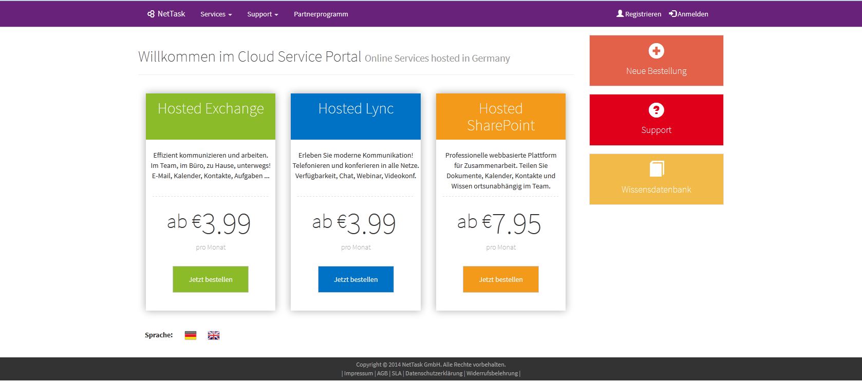
Task: Click the Hosted Exchange 'ab €3.99' price
Action: [x=209, y=223]
